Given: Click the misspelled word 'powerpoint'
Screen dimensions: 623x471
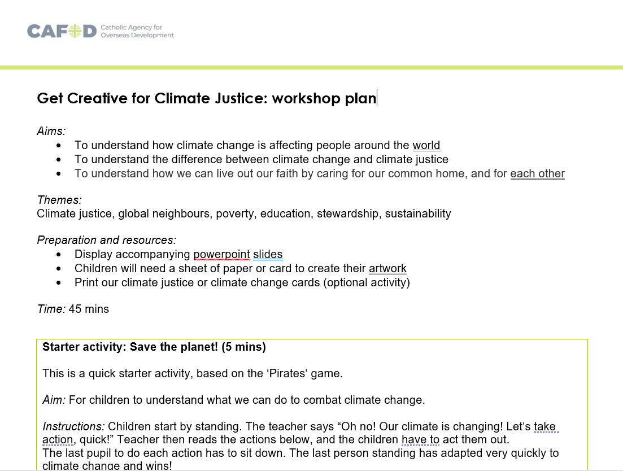Looking at the screenshot, I should tap(222, 254).
